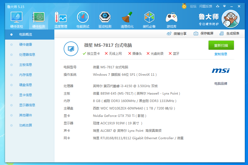Click the 无线上网 red cross status
This screenshot has height=165, width=248.
click(113, 54)
